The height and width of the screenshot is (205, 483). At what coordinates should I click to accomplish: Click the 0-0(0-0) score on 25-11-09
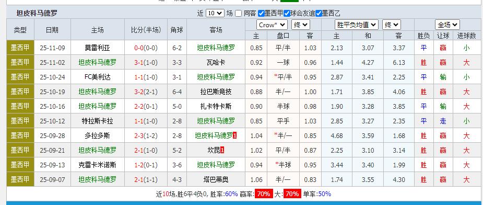tap(146, 48)
